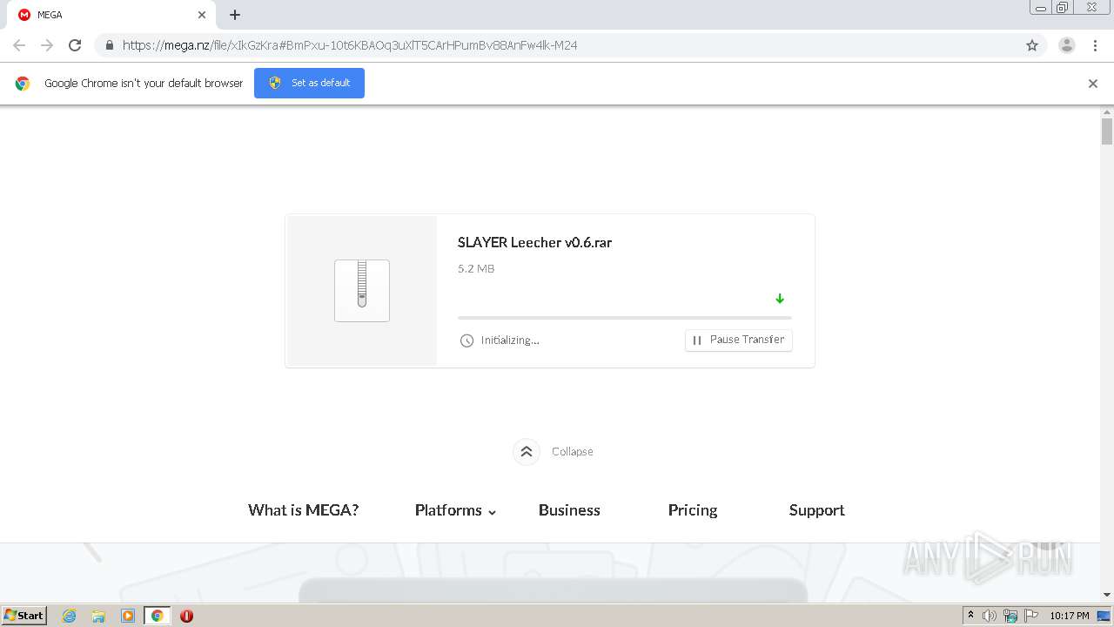Open the Windows Start menu
Image resolution: width=1114 pixels, height=627 pixels.
[x=24, y=615]
